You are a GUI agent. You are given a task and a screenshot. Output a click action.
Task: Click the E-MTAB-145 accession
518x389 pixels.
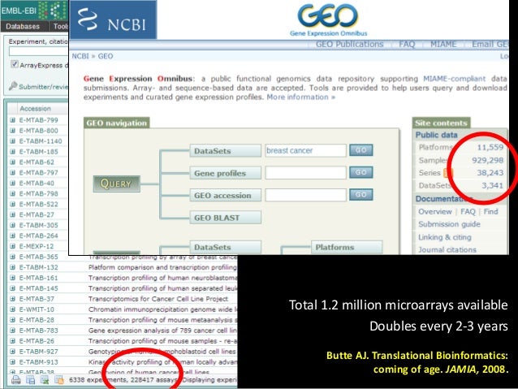click(x=39, y=288)
